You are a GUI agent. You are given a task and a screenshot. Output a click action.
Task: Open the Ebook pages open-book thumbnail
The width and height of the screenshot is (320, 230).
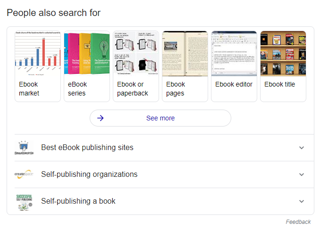(185, 54)
